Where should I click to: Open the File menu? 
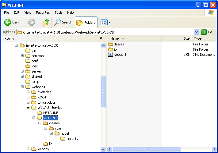(x=6, y=12)
